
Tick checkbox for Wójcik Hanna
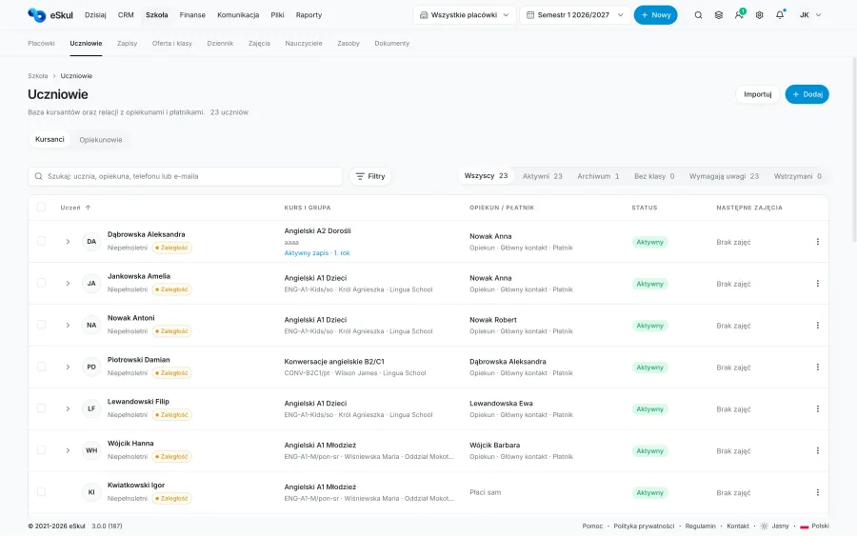pyautogui.click(x=41, y=450)
